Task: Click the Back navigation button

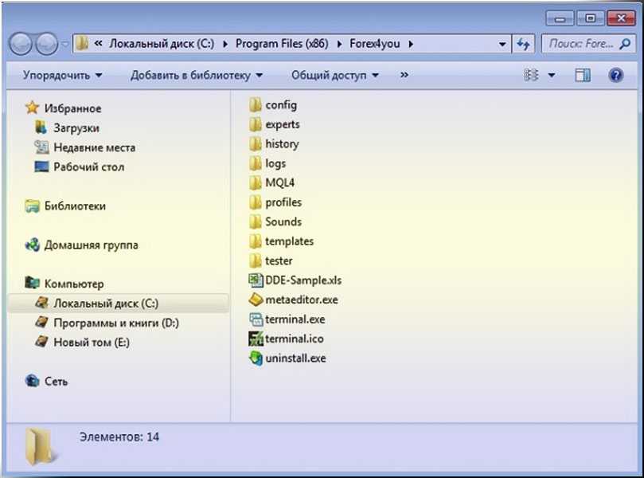Action: coord(21,44)
